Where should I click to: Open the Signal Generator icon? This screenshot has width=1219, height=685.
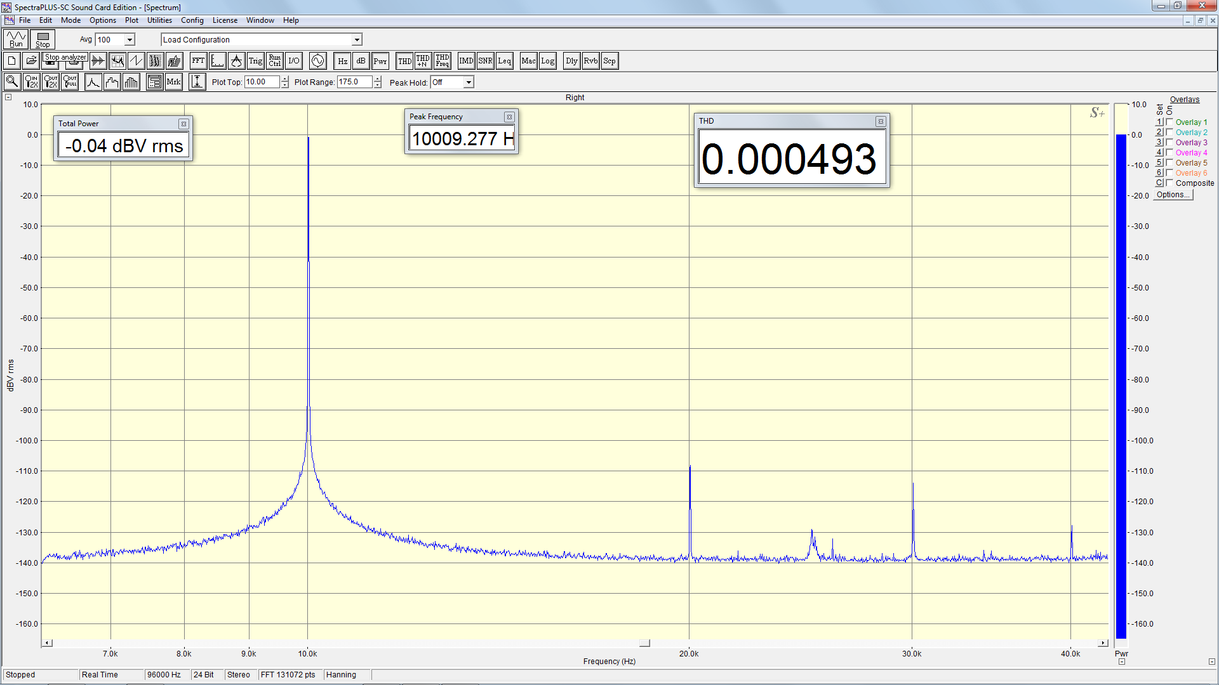click(x=317, y=61)
